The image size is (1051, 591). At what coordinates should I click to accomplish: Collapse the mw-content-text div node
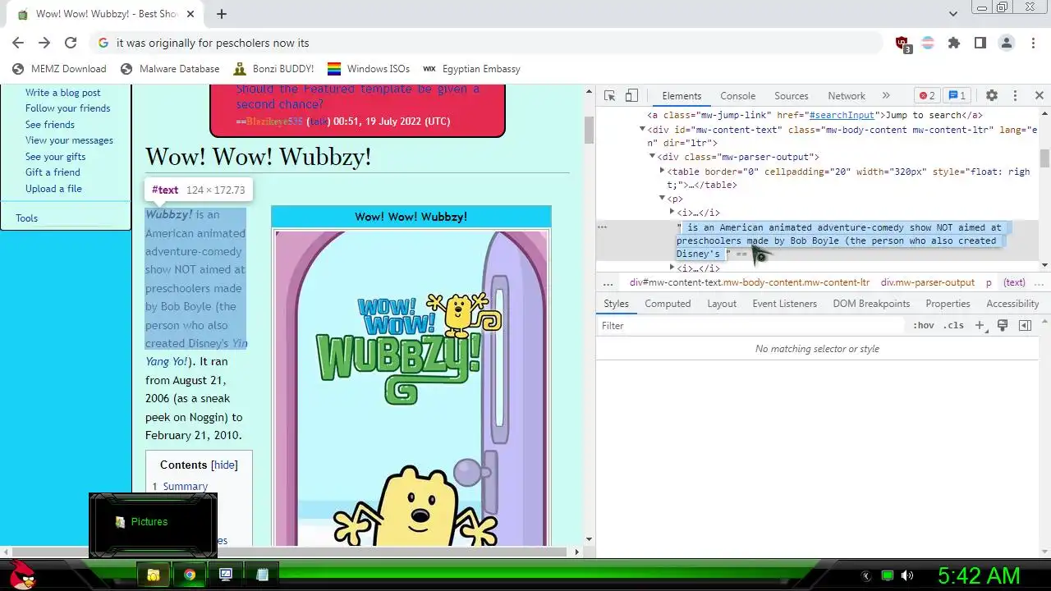pos(642,129)
